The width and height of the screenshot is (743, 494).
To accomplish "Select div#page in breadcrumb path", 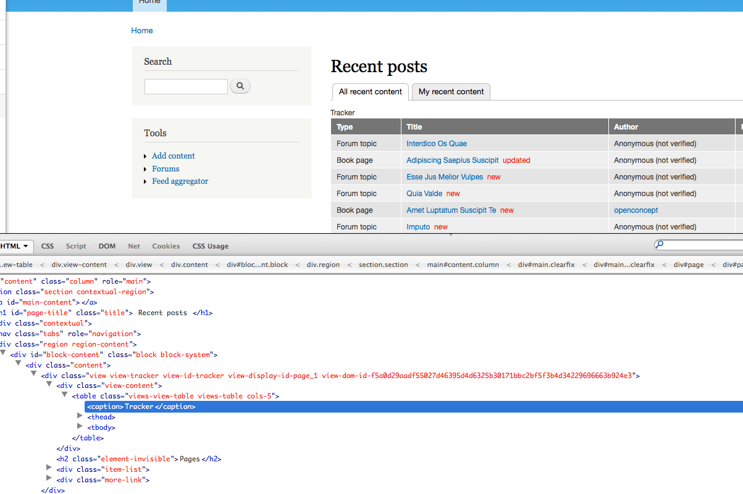I will click(689, 265).
